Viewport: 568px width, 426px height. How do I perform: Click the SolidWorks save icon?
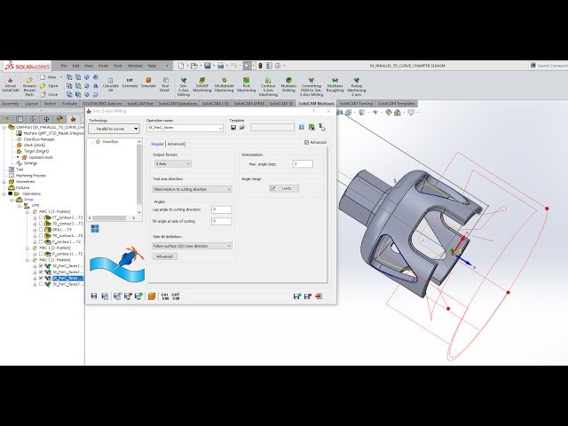point(207,66)
